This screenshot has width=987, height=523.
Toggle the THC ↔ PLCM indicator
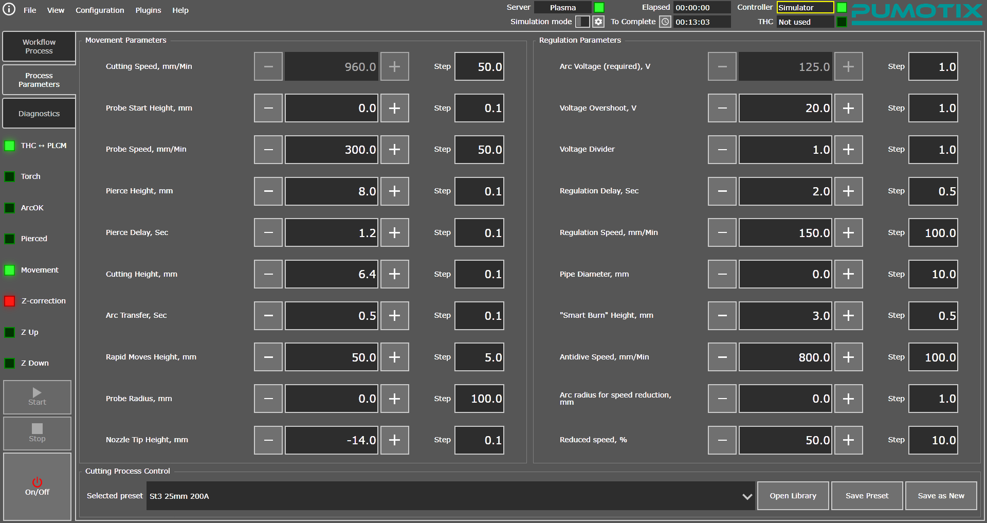point(10,146)
